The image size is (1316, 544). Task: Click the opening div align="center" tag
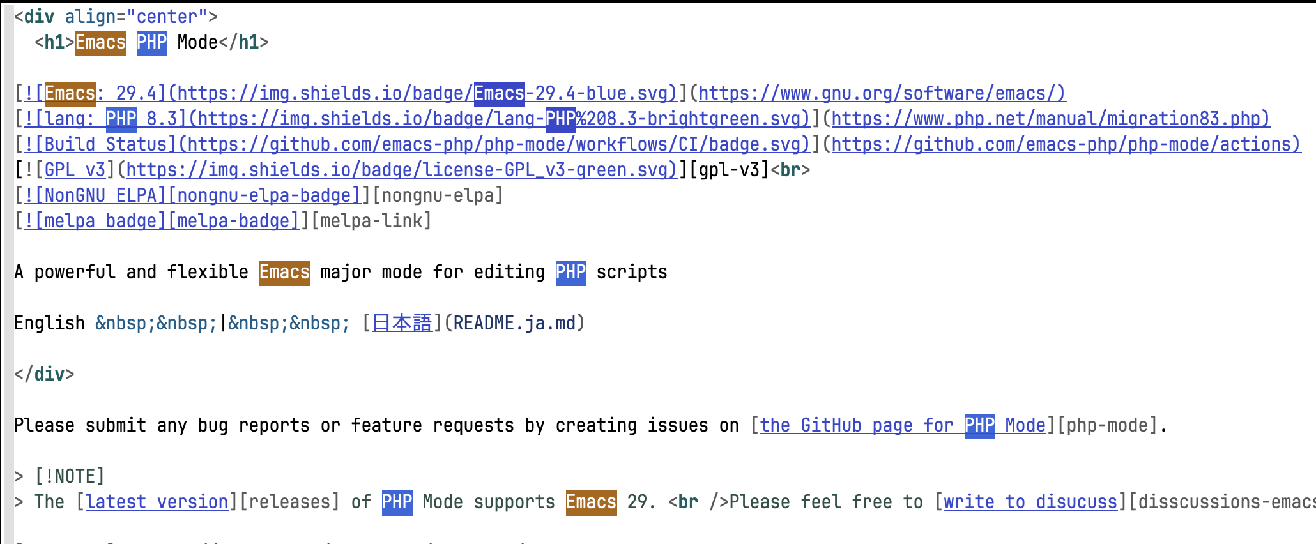point(116,17)
